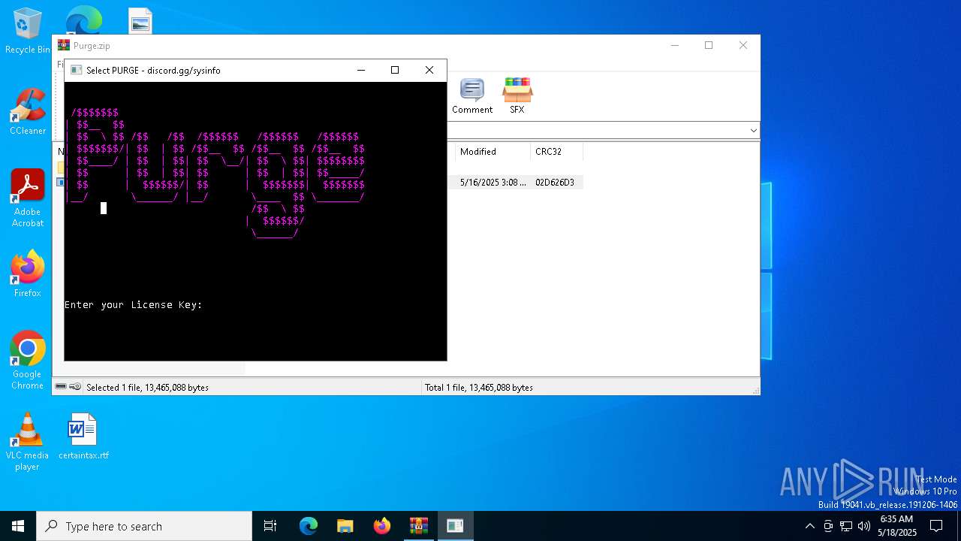Click the key icon in WinRAR status bar
961x541 pixels.
(x=75, y=387)
